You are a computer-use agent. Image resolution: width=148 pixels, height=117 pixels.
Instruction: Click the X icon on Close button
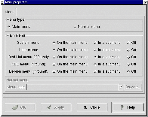85,107
